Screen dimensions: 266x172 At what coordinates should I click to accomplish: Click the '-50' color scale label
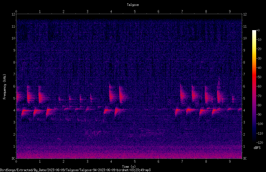click(259, 77)
